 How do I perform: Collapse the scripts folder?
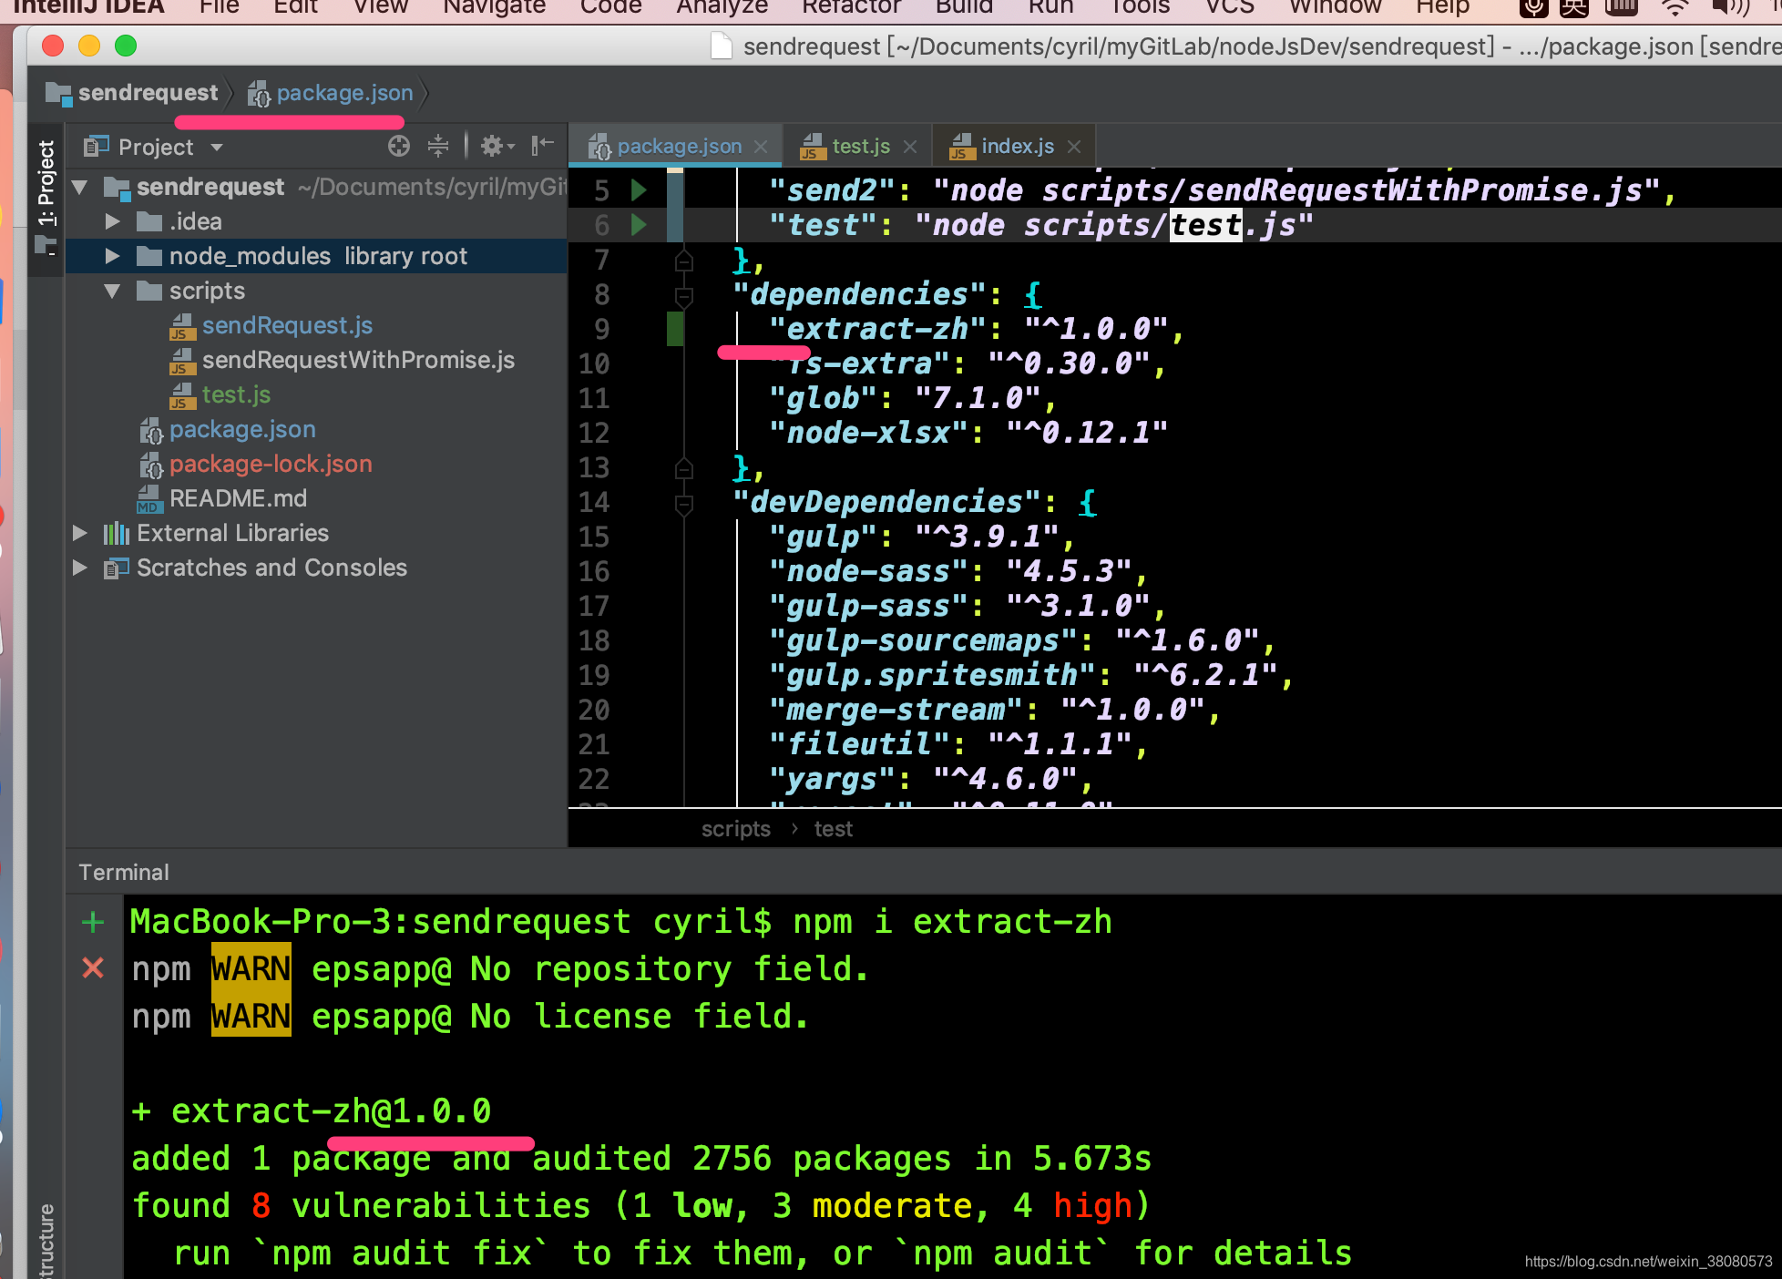113,292
